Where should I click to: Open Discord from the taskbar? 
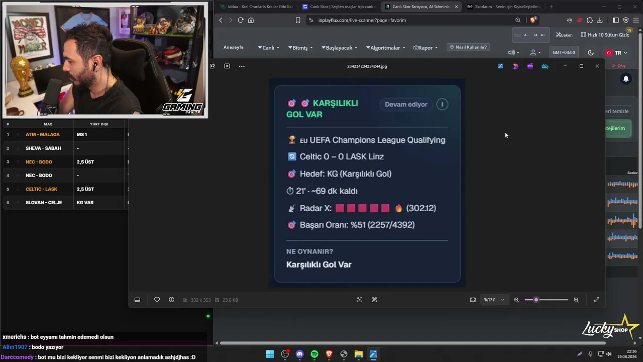pyautogui.click(x=300, y=354)
